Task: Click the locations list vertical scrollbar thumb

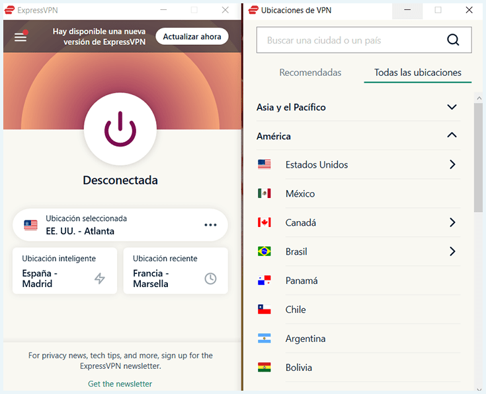Action: tap(478, 158)
